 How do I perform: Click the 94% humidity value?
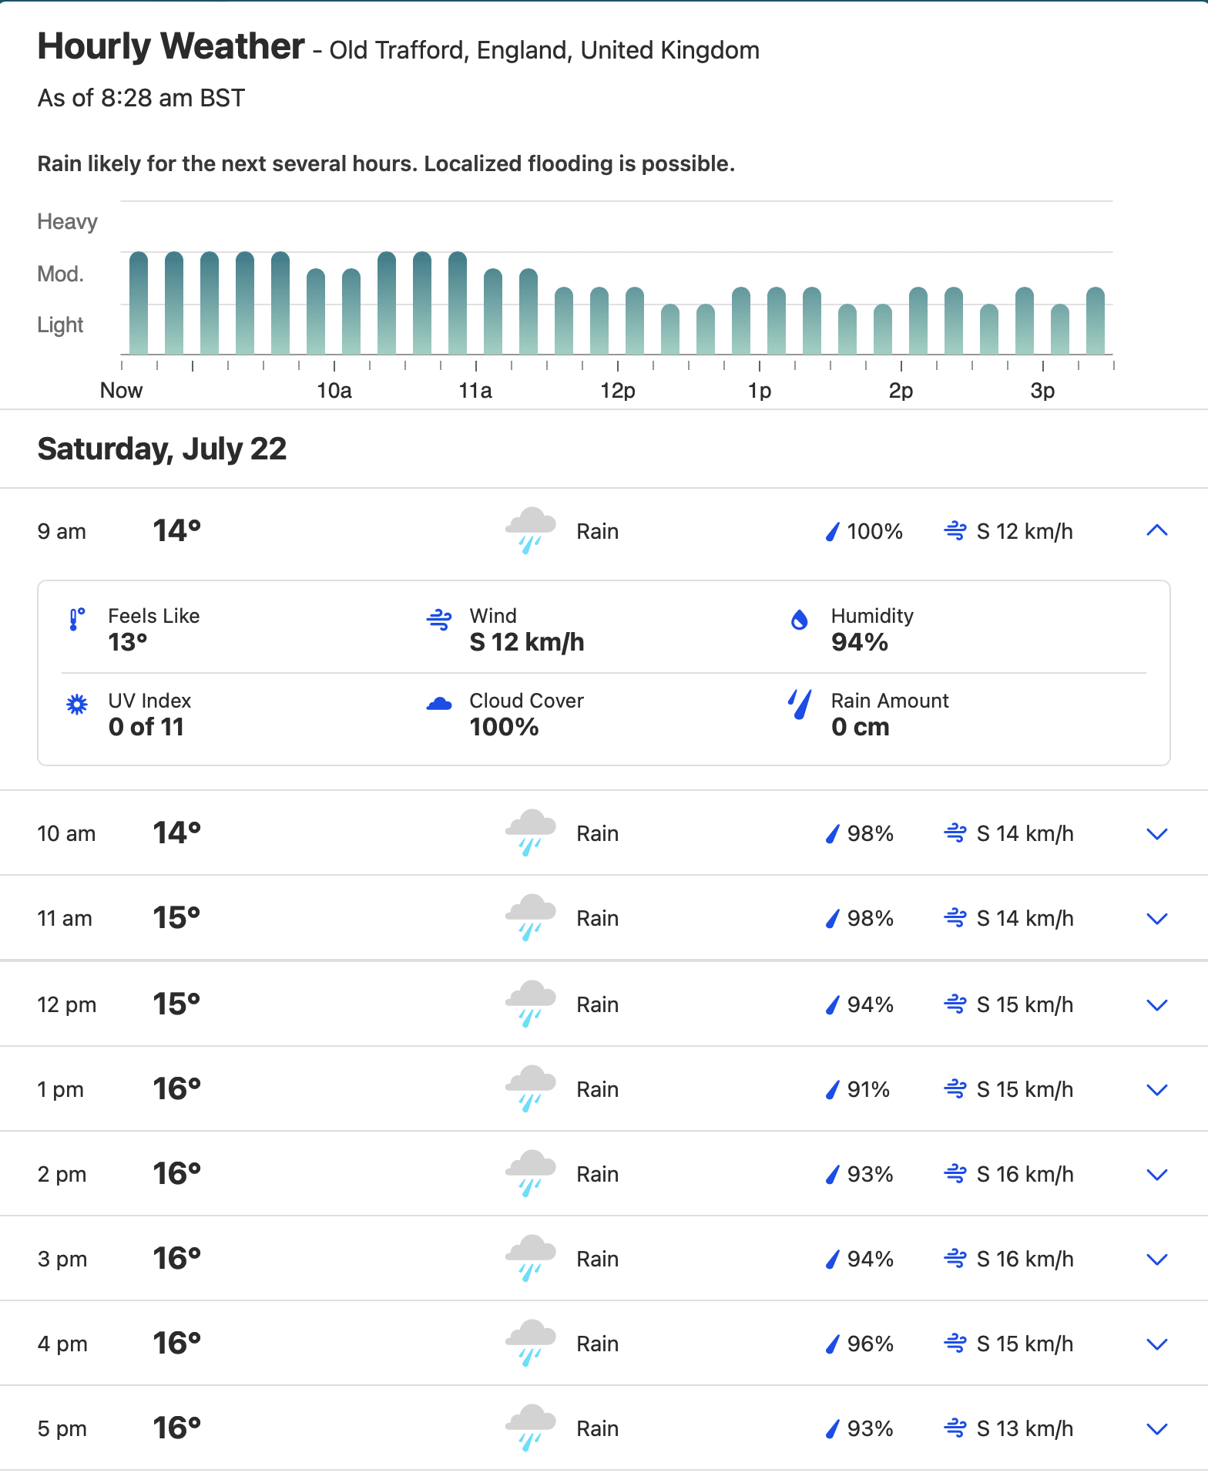[x=860, y=642]
